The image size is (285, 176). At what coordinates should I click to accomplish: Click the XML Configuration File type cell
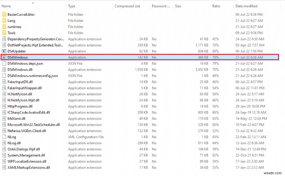(86, 137)
